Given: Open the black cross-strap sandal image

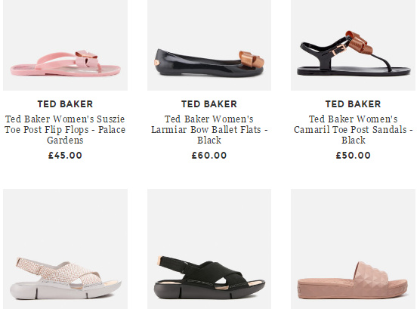Looking at the screenshot, I should [x=209, y=249].
